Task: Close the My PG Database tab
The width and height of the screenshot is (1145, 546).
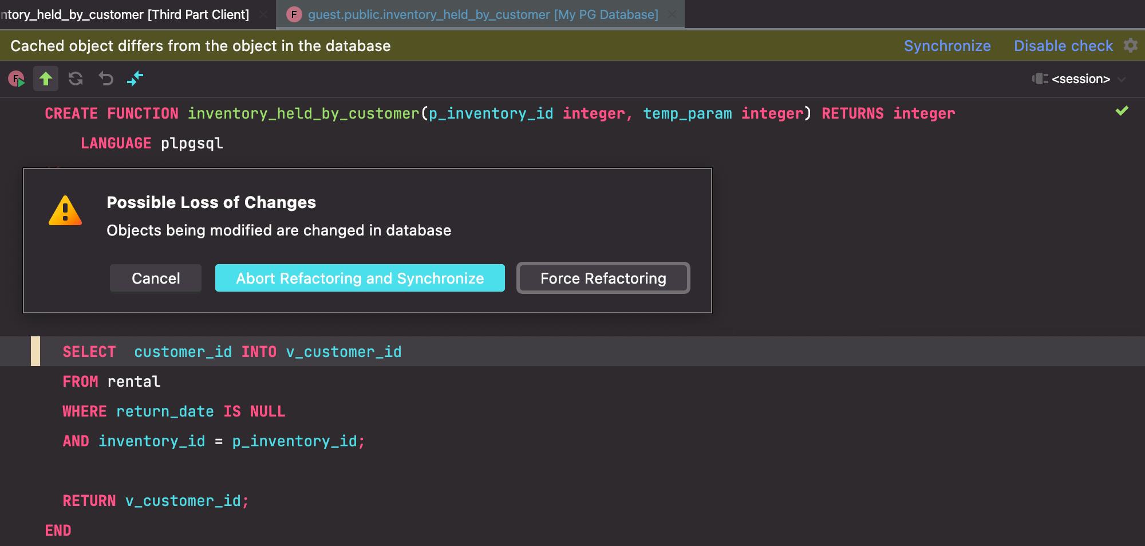Action: click(672, 14)
